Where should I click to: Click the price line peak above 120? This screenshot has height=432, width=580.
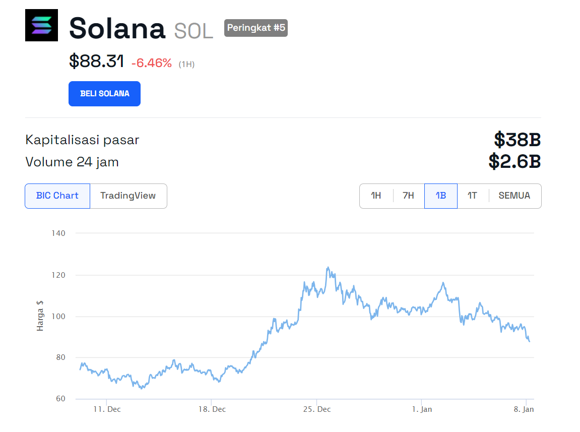(328, 268)
